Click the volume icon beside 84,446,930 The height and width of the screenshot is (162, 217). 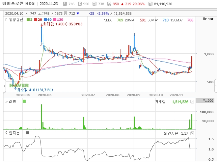(x=150, y=4)
